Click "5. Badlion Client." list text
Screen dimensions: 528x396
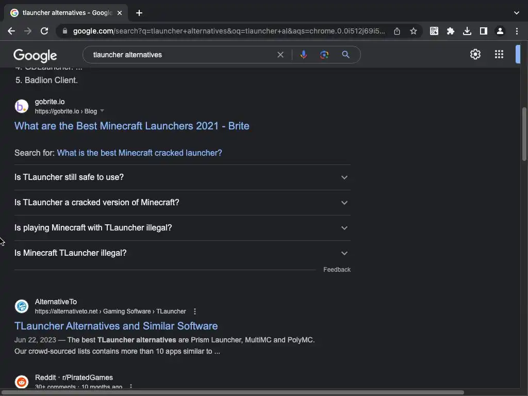(46, 80)
